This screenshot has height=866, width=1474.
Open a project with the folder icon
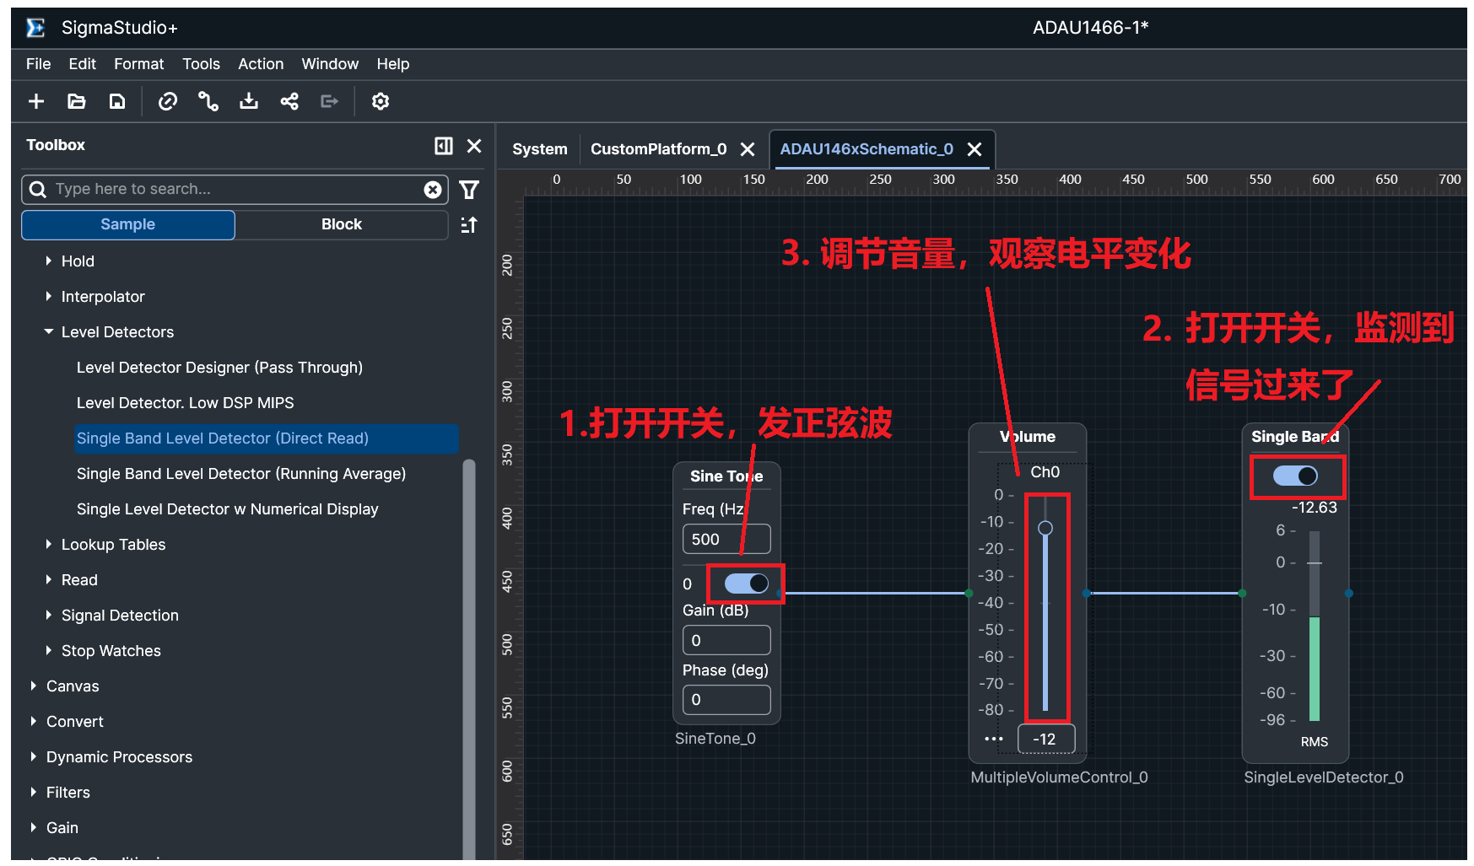tap(77, 101)
